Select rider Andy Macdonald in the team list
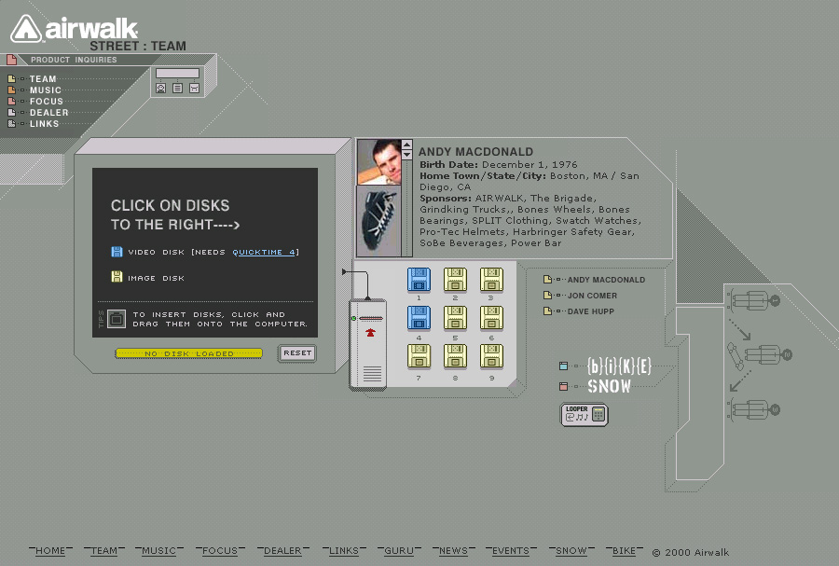 point(606,280)
